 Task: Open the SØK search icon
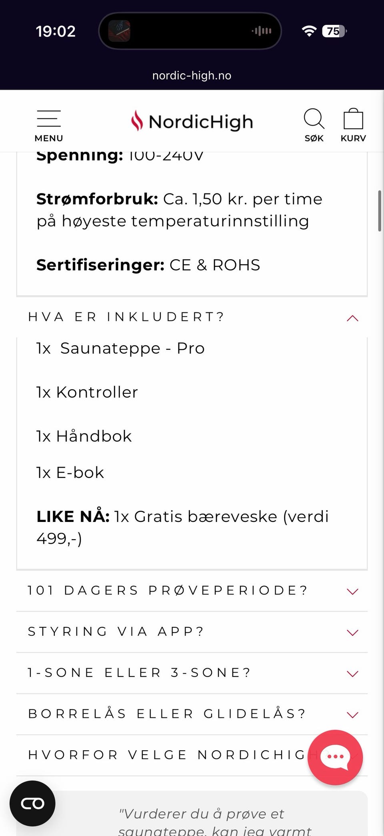(314, 120)
